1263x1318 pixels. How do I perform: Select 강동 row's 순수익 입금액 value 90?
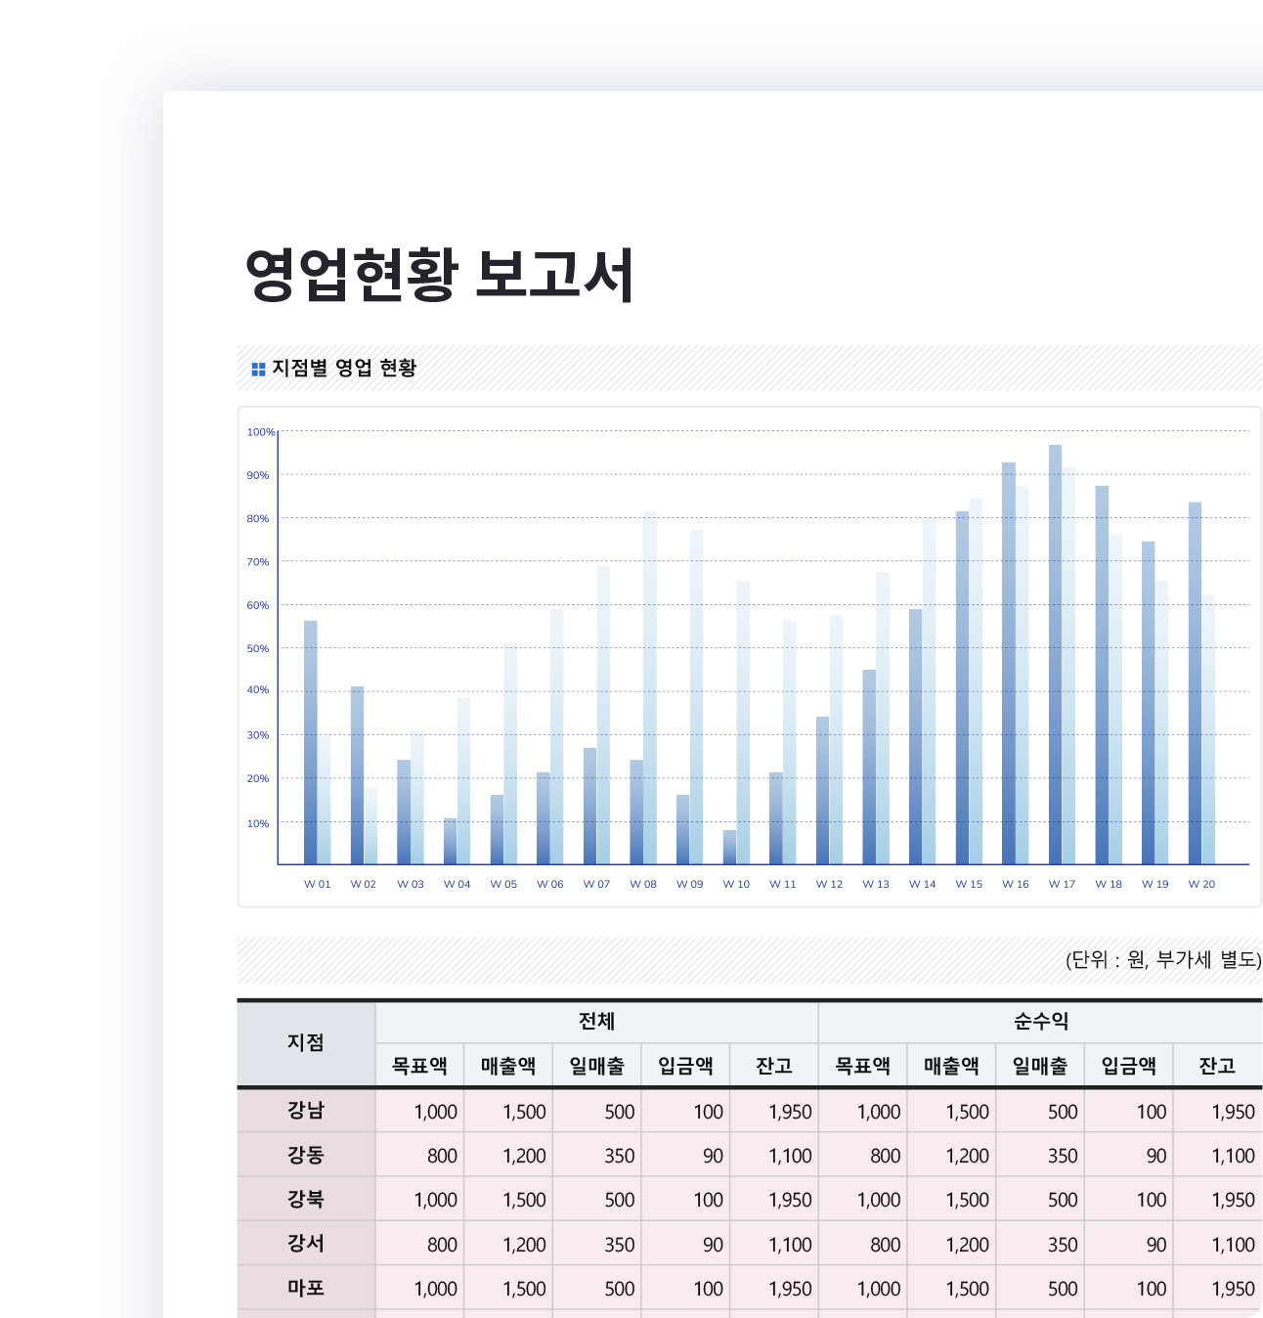[1156, 1156]
